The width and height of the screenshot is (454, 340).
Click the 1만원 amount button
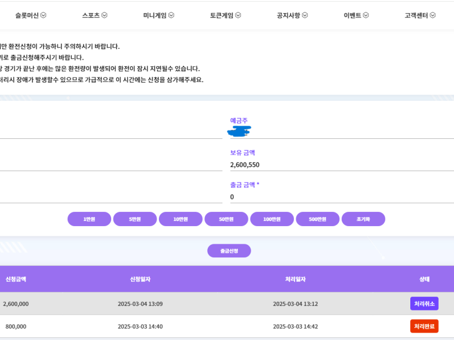click(89, 219)
